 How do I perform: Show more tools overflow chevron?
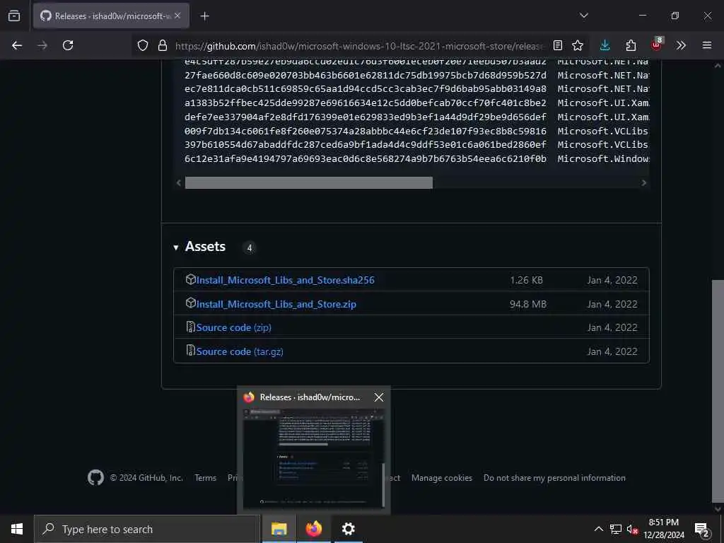click(x=681, y=45)
